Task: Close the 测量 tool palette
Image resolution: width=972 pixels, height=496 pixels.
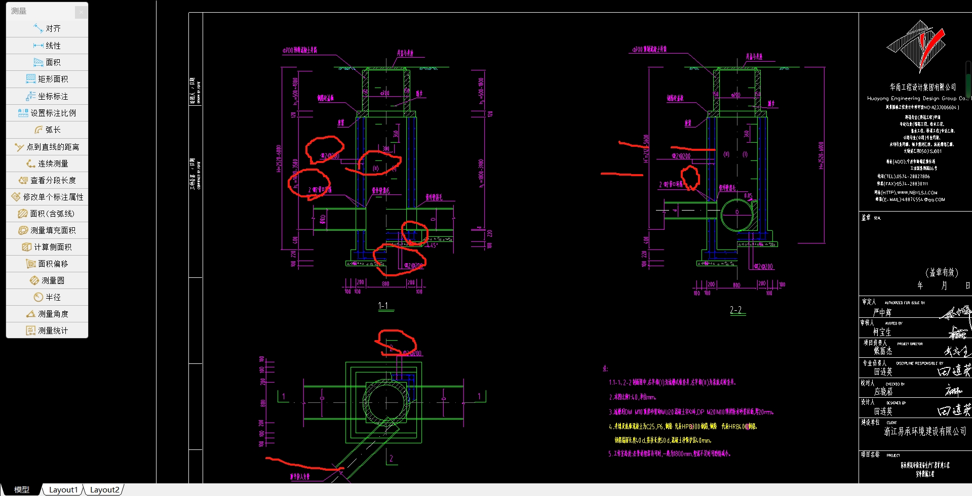Action: 81,12
